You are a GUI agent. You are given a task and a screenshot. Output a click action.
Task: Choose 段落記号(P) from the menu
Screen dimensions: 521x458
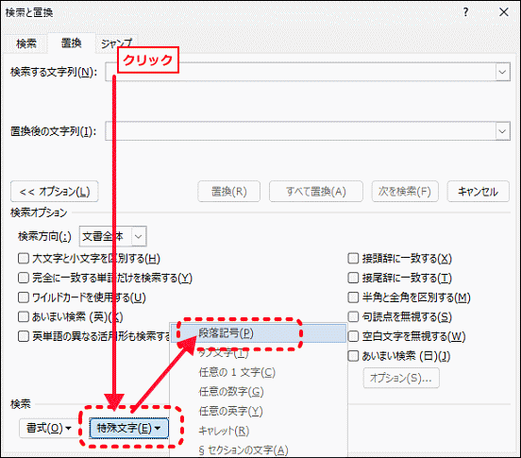point(259,333)
